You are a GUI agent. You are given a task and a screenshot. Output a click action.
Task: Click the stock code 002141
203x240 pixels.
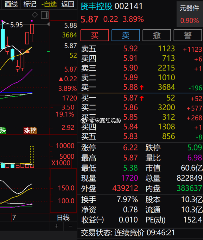(128, 6)
